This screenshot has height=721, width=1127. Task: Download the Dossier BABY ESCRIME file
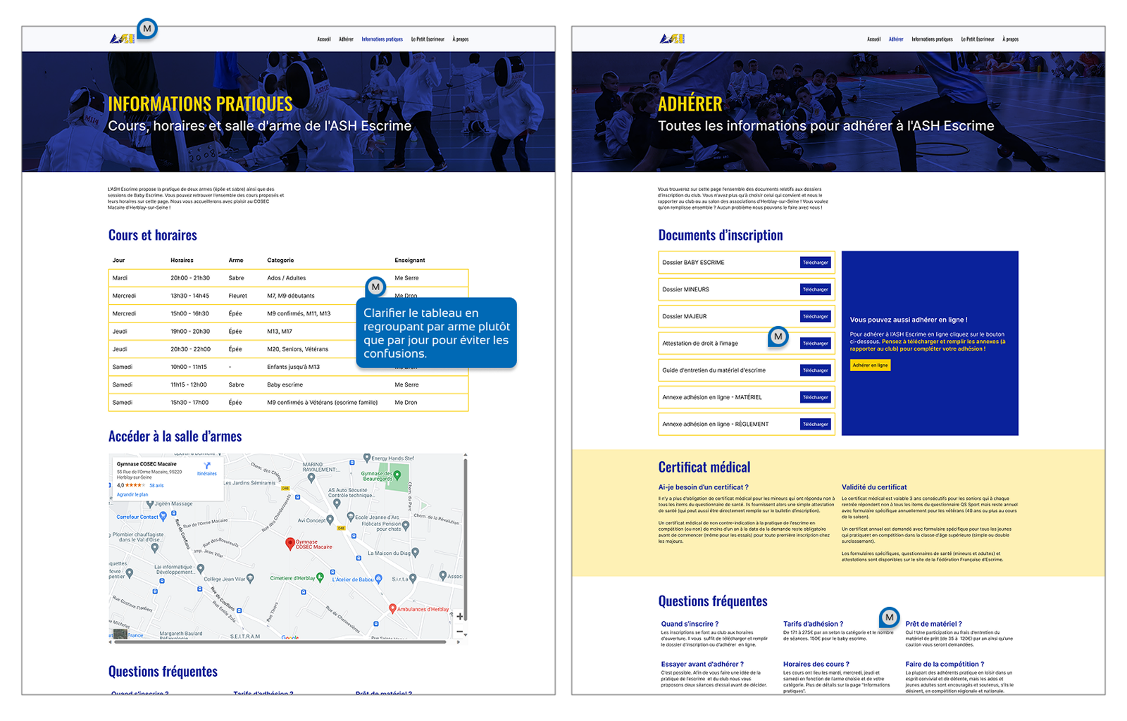point(816,263)
